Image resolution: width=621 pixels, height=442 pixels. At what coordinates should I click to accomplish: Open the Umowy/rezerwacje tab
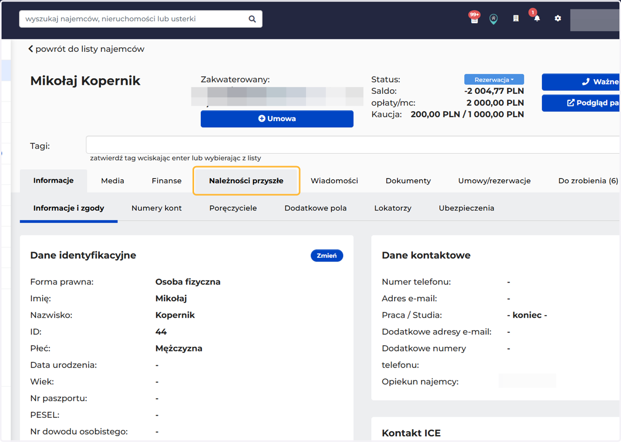pyautogui.click(x=494, y=181)
